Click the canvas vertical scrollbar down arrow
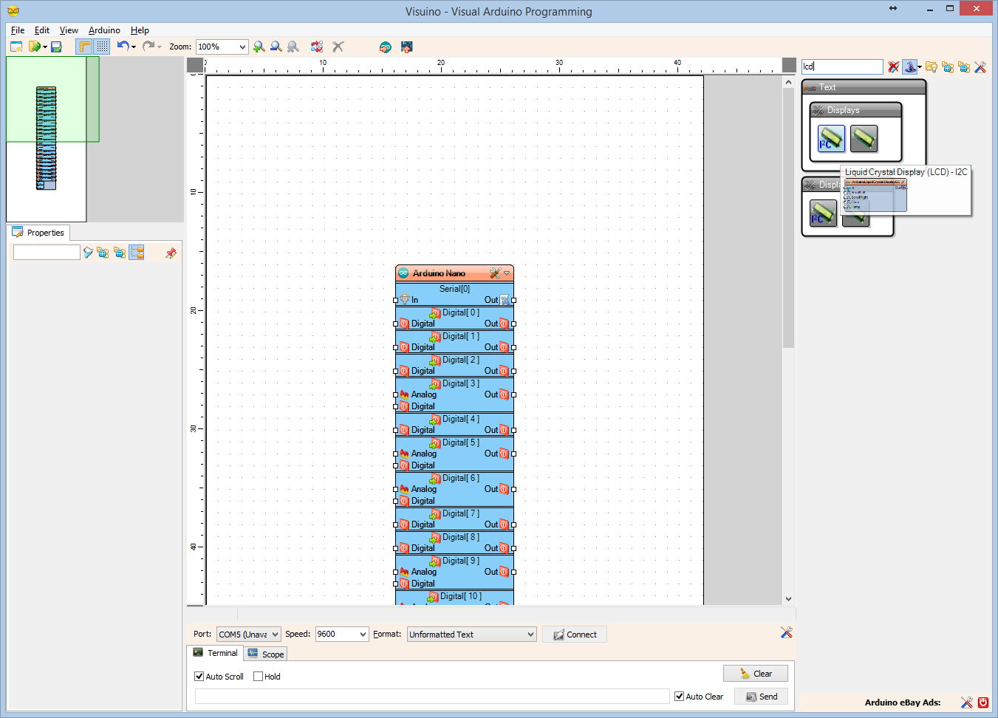The image size is (998, 718). pyautogui.click(x=788, y=599)
